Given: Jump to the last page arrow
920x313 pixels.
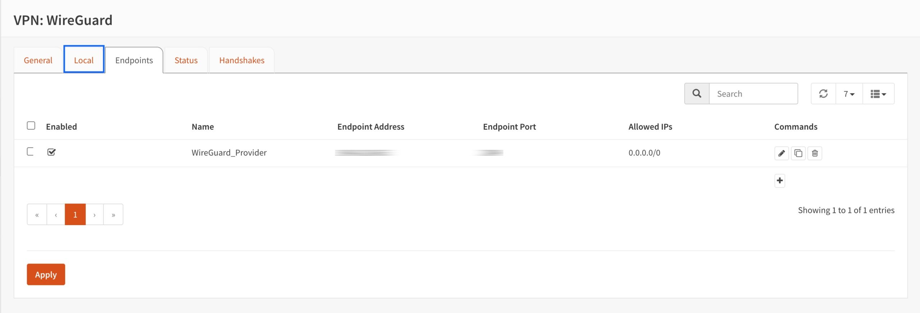Looking at the screenshot, I should [113, 215].
